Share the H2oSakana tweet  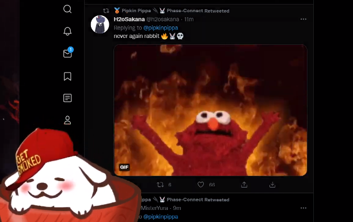tap(244, 185)
